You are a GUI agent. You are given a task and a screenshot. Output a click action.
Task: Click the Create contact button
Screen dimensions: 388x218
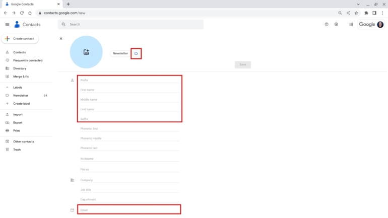click(x=20, y=39)
